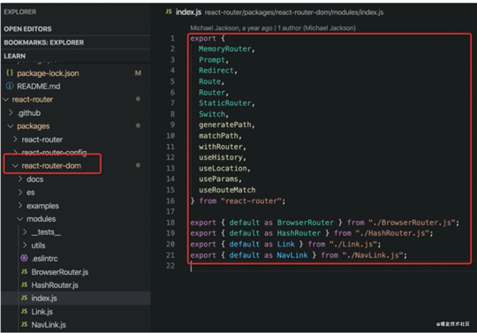Click the README.md info icon

coord(10,86)
